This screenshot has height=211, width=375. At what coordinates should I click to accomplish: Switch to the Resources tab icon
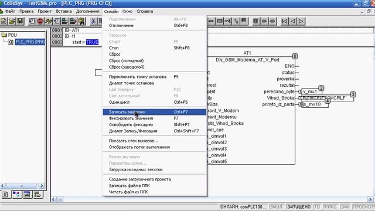37,194
